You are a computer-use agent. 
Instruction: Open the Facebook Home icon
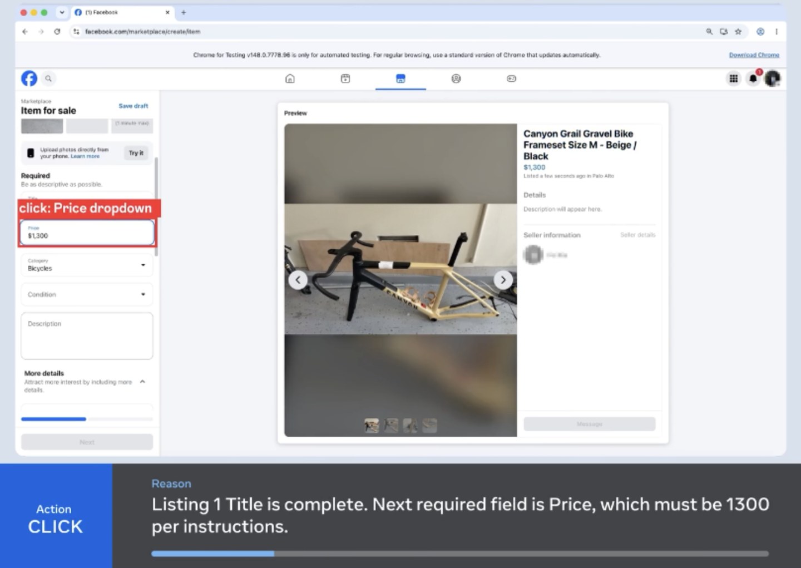(x=290, y=78)
